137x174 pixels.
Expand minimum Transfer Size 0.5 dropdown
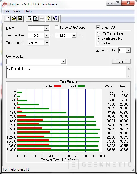pyautogui.click(x=47, y=36)
